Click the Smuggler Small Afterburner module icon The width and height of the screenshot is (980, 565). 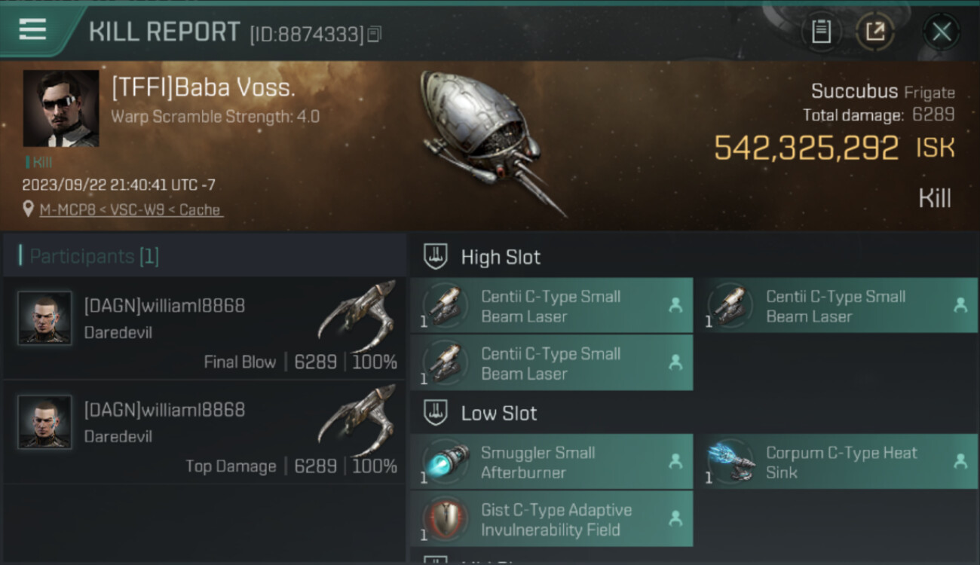click(444, 462)
